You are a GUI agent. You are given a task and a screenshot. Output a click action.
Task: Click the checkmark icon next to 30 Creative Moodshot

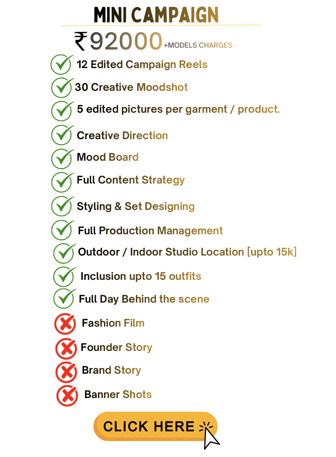(62, 88)
